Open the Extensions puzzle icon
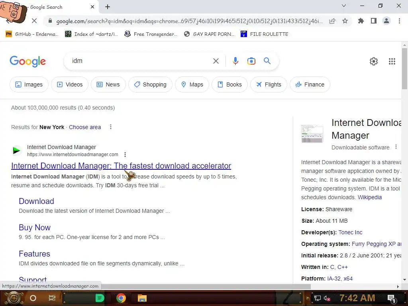 pos(361,21)
